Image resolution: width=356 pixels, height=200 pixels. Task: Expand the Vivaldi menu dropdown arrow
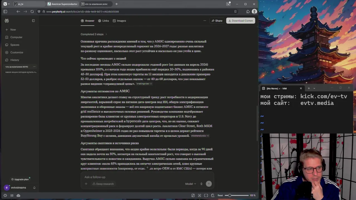[x=9, y=4]
